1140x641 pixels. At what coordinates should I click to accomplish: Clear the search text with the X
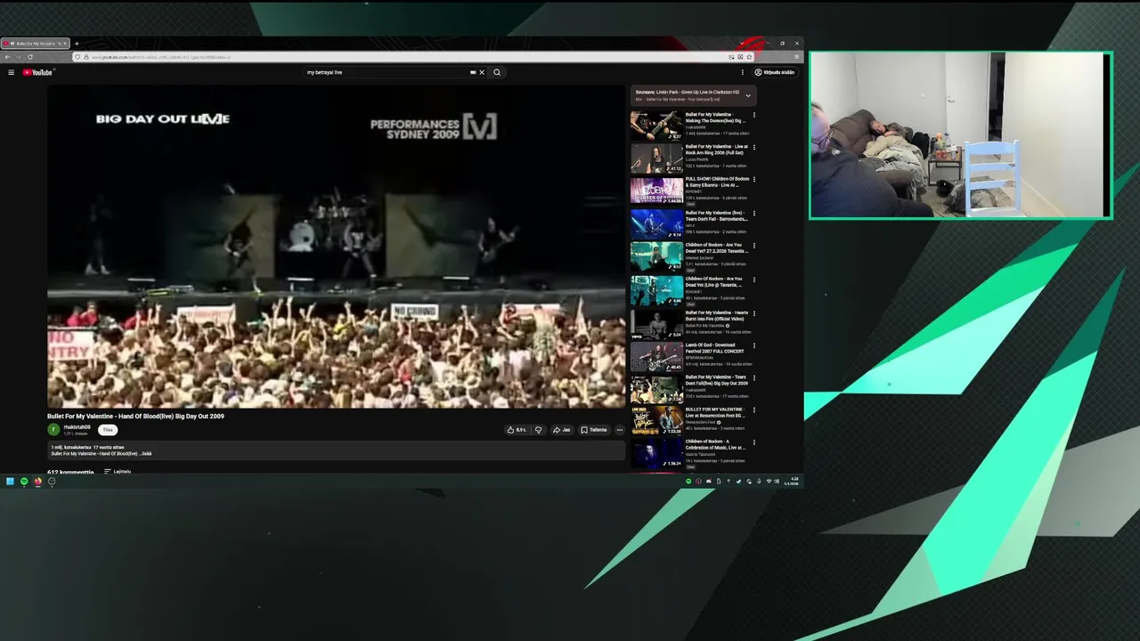(482, 72)
